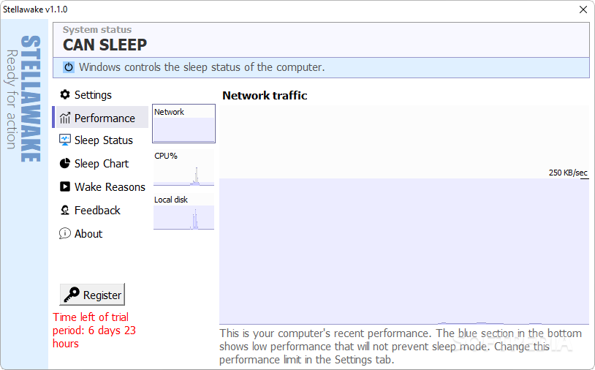Click the key icon on Register button

(72, 295)
